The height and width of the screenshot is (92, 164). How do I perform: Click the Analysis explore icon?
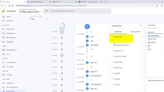click(4, 75)
